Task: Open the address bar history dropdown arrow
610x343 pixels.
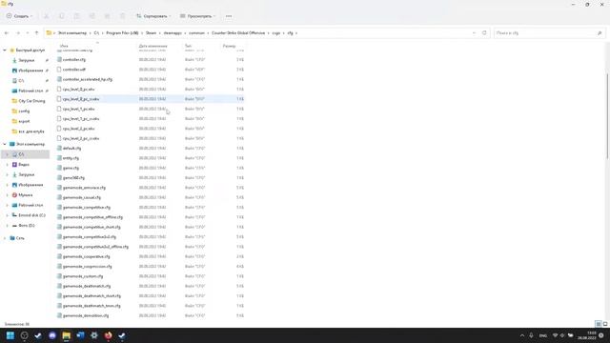Action: [x=474, y=33]
